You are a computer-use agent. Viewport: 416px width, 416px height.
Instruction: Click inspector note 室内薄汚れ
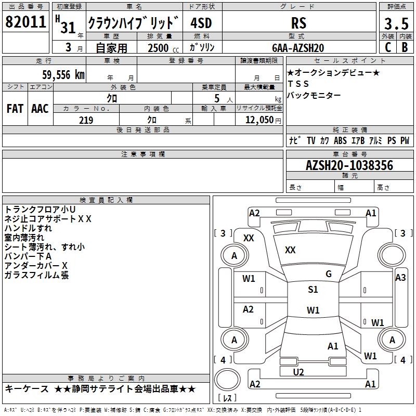(24, 238)
